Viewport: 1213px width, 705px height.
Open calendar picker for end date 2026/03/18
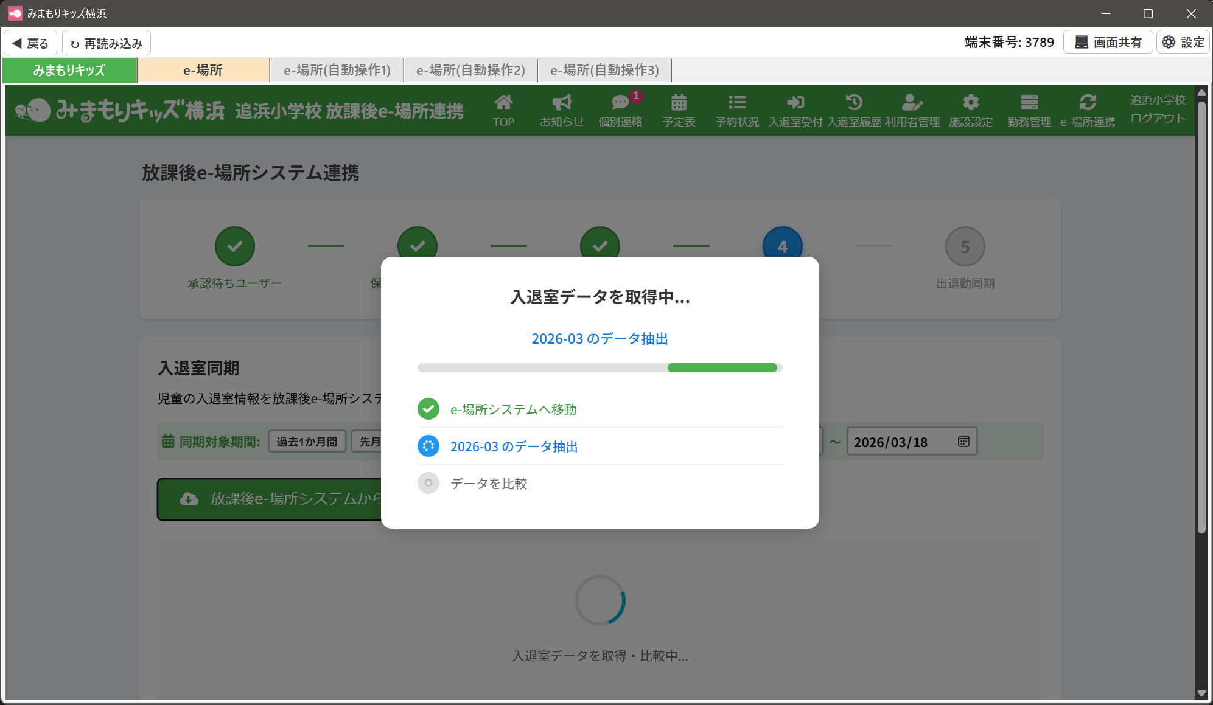coord(963,442)
